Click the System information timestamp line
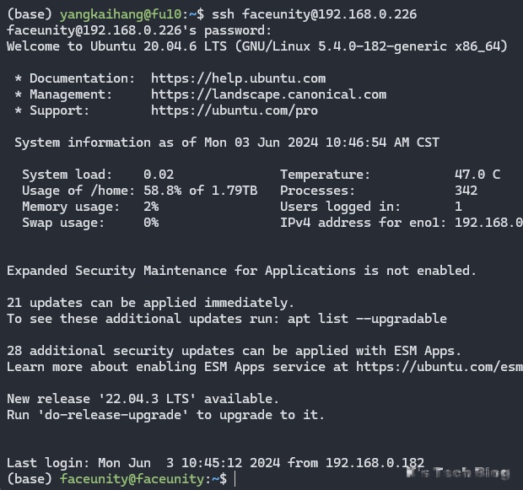 point(238,143)
